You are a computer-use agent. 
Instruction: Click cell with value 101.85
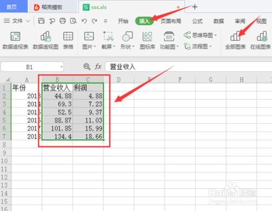(x=57, y=128)
